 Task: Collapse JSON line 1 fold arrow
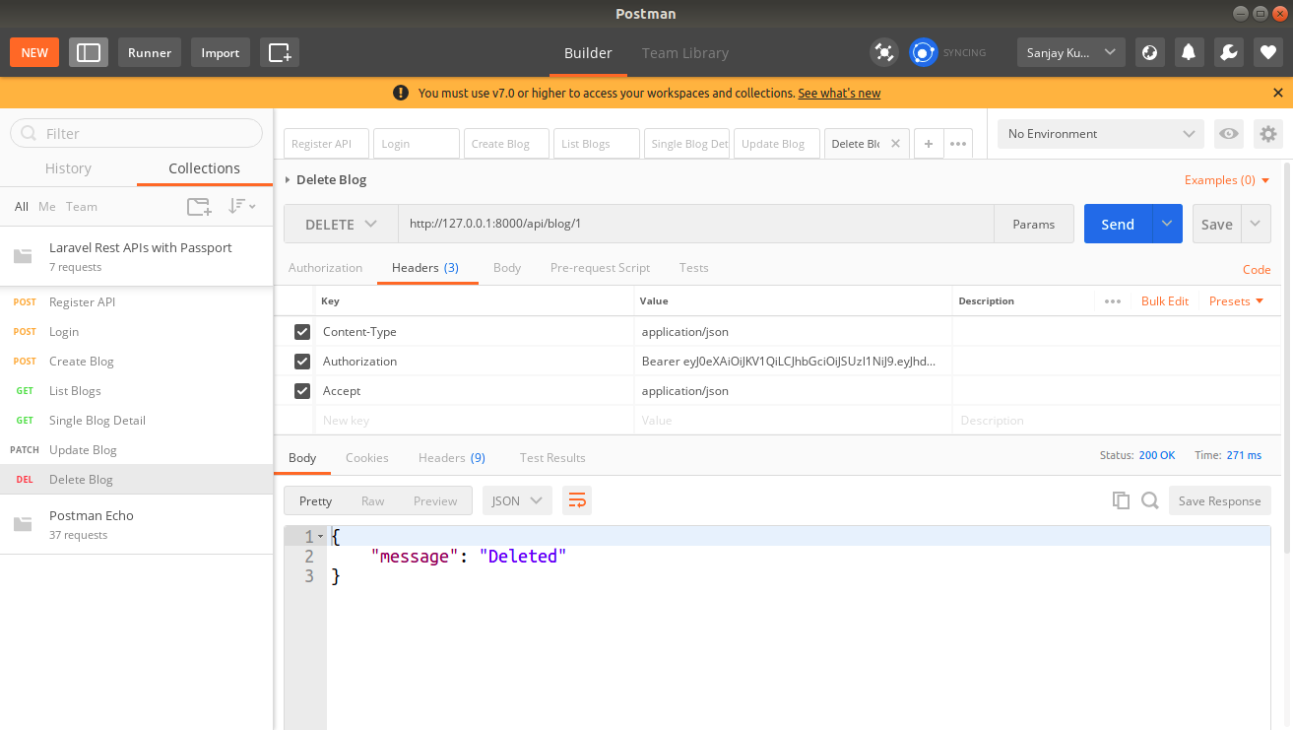pyautogui.click(x=320, y=536)
